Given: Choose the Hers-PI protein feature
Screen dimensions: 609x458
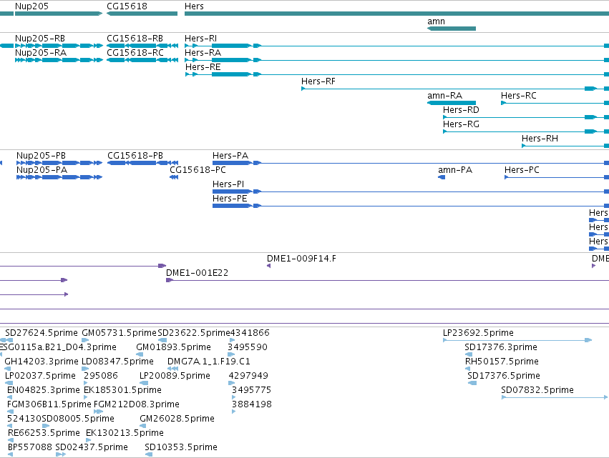Looking at the screenshot, I should (228, 184).
